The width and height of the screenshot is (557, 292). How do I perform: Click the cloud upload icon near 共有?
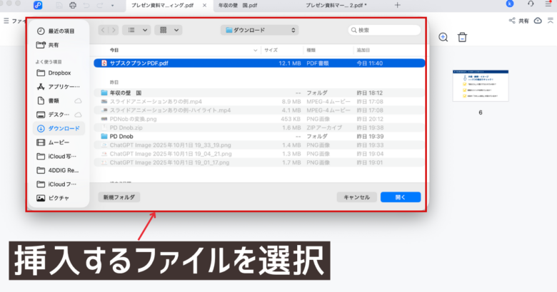537,21
